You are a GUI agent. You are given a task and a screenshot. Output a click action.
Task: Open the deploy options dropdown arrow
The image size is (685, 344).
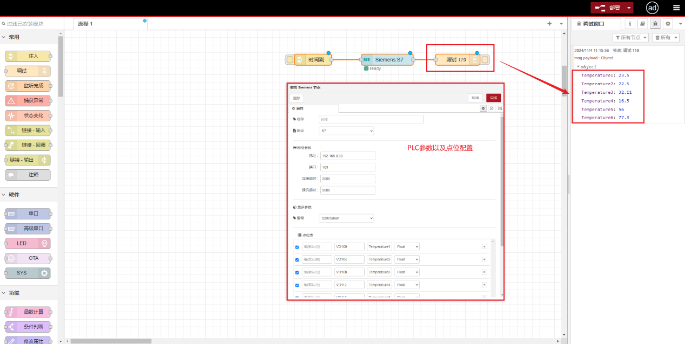(629, 8)
